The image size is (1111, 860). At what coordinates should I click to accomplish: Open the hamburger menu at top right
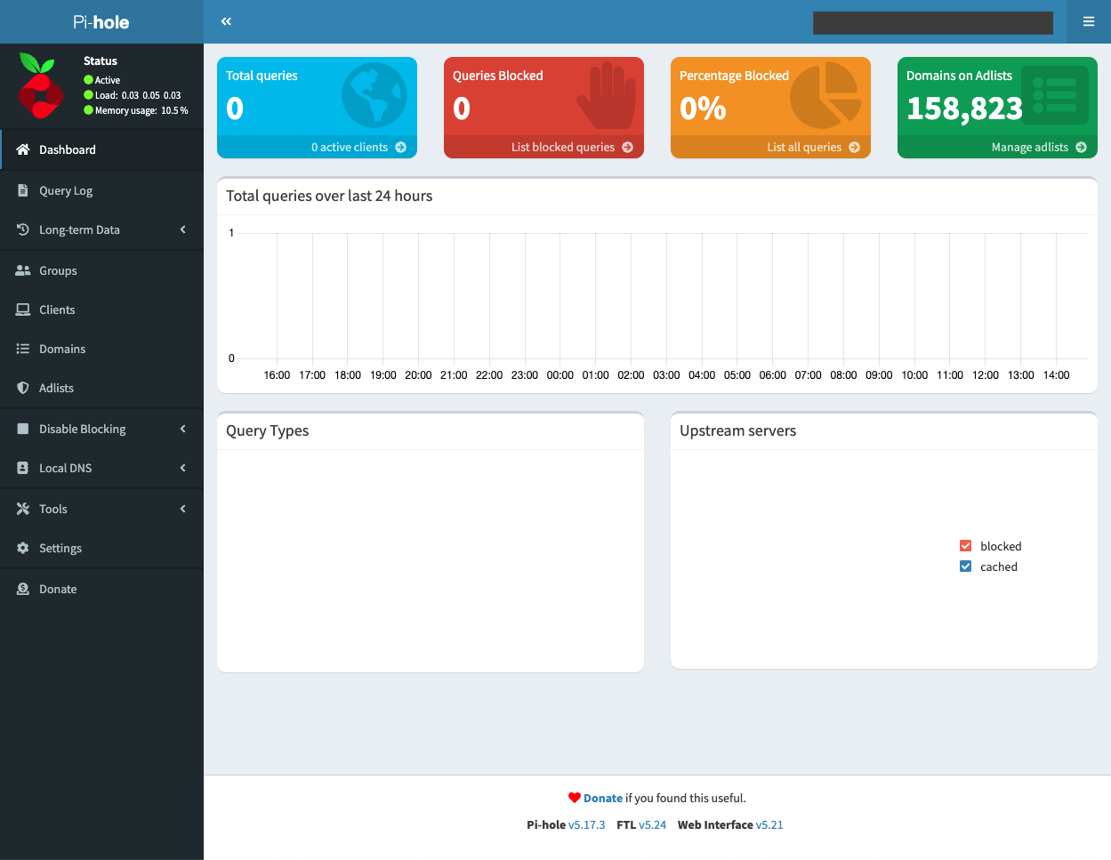click(x=1089, y=21)
